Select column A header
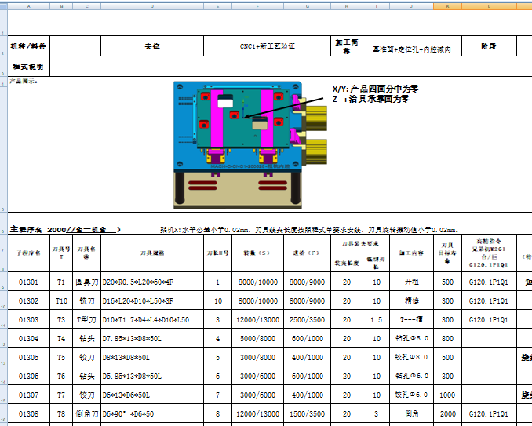 [28, 6]
